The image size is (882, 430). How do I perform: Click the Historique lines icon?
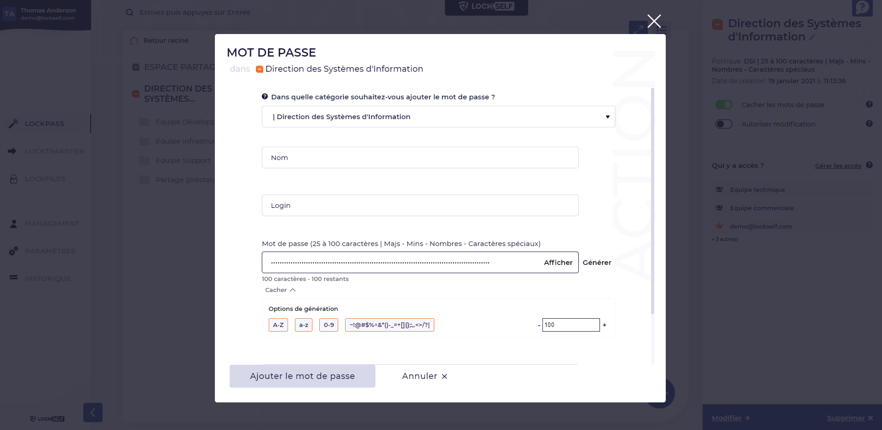[14, 277]
